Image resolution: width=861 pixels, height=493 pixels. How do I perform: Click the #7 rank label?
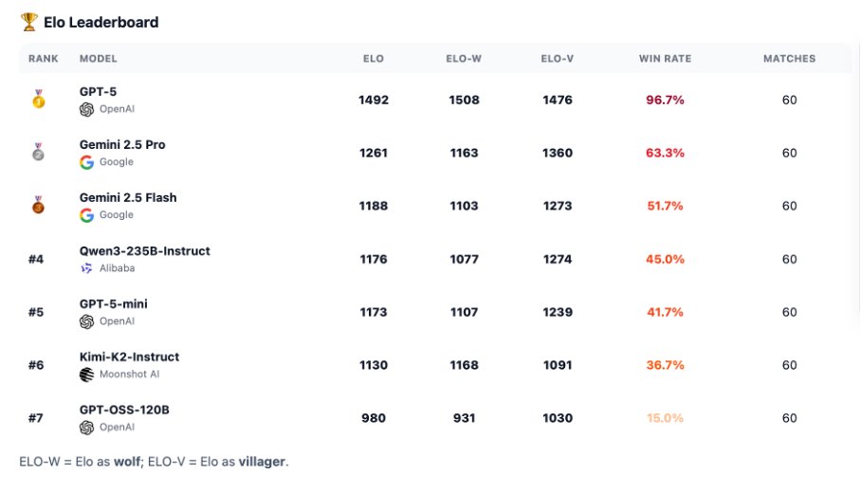(36, 418)
